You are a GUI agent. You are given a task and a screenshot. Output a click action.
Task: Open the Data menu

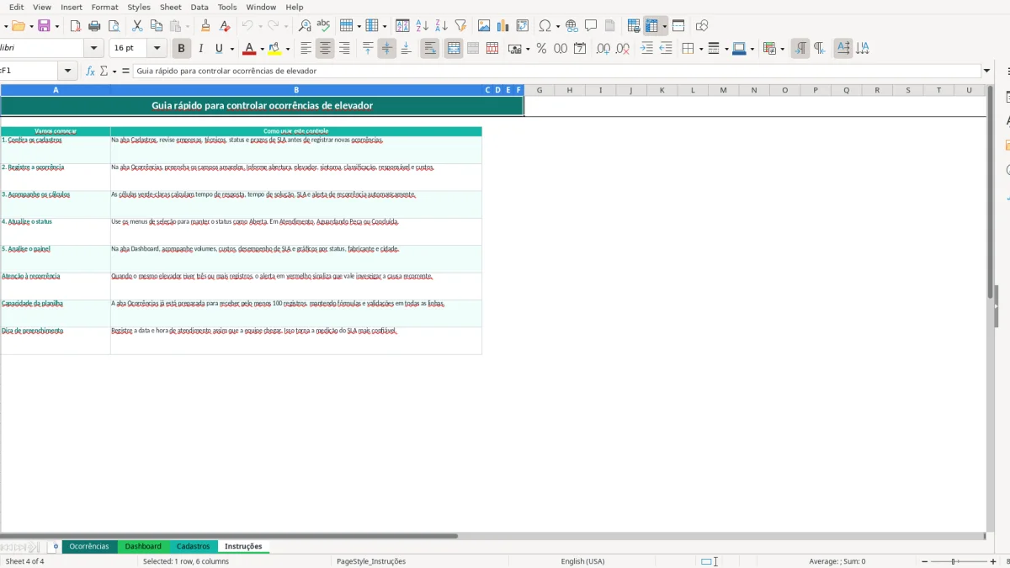coord(199,7)
